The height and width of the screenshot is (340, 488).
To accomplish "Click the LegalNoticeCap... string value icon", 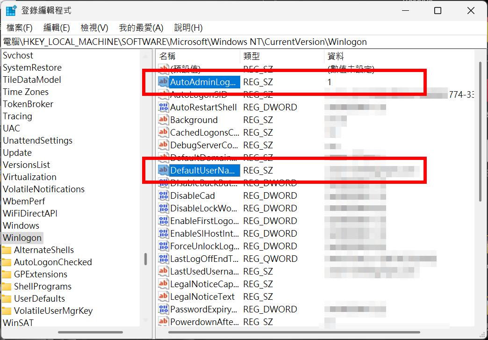I will [164, 284].
